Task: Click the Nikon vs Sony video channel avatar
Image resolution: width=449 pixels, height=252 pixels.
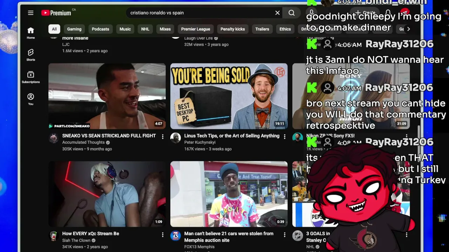Action: 297,138
